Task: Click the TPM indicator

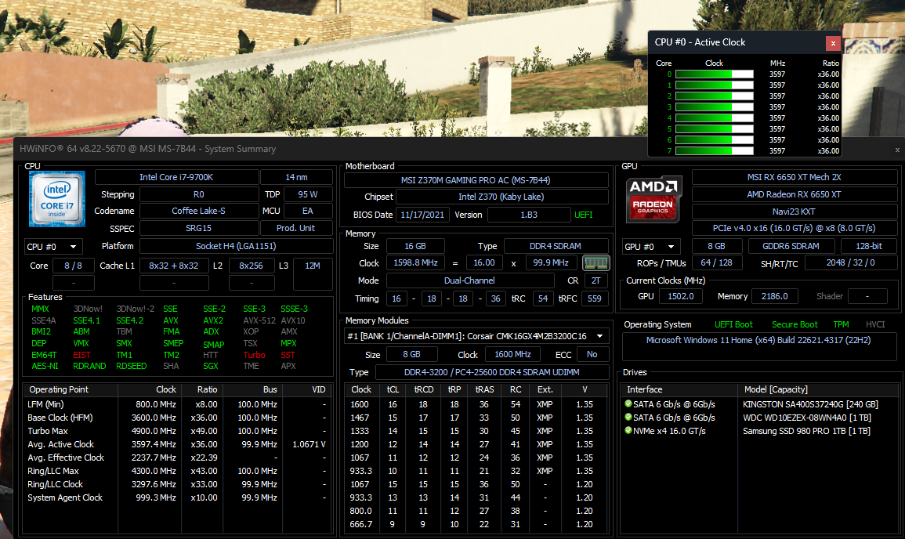Action: point(841,324)
